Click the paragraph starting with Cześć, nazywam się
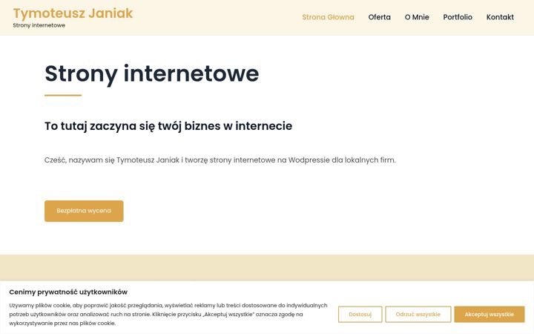The width and height of the screenshot is (534, 334). pyautogui.click(x=220, y=160)
